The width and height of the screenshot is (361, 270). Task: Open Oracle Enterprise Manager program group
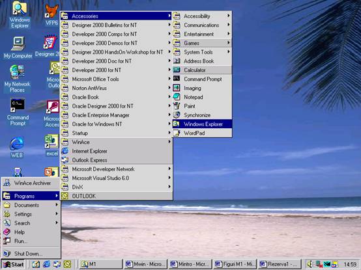point(116,115)
